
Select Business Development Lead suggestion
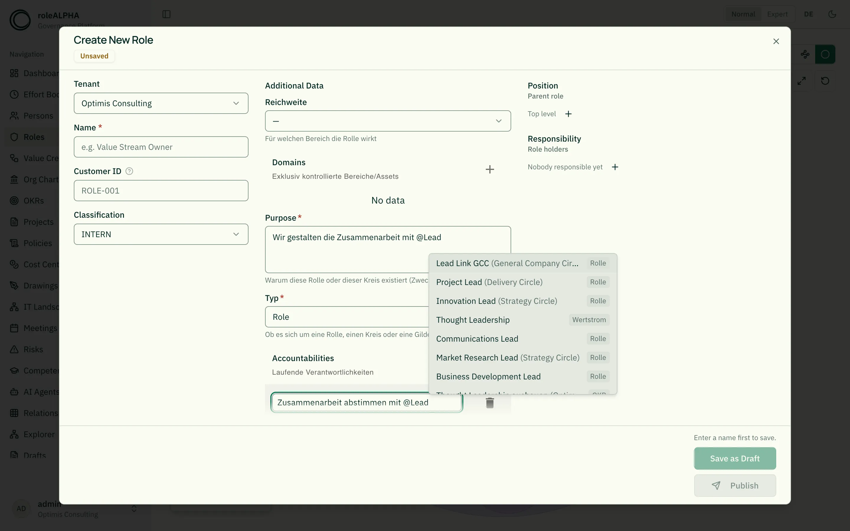(523, 376)
